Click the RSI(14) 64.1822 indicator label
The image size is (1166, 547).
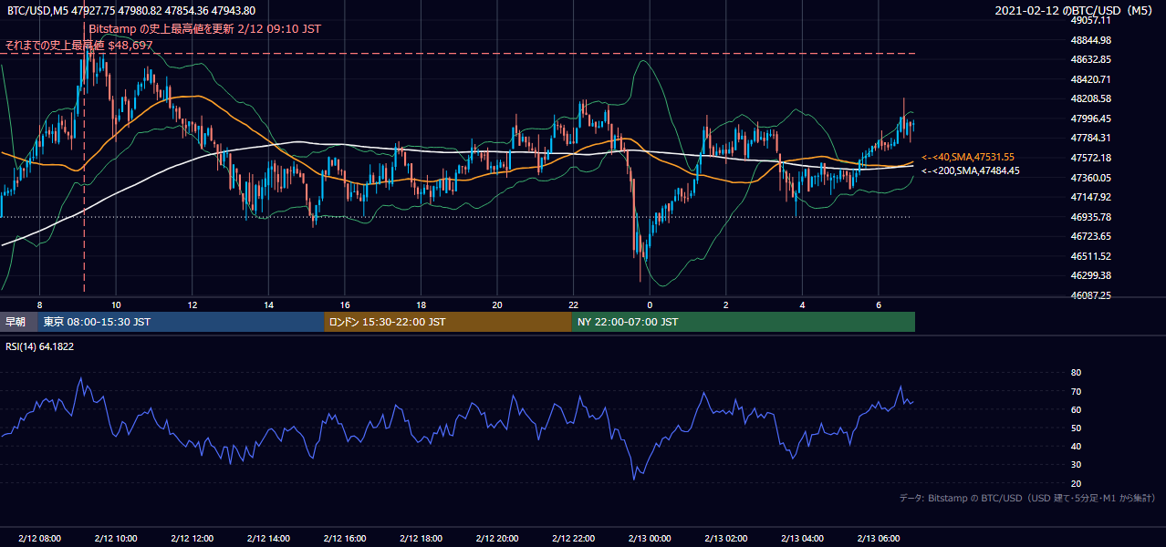click(40, 346)
